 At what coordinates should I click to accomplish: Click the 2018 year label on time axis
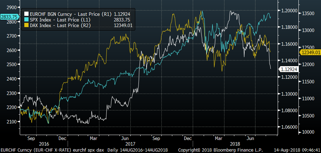(x=235, y=144)
